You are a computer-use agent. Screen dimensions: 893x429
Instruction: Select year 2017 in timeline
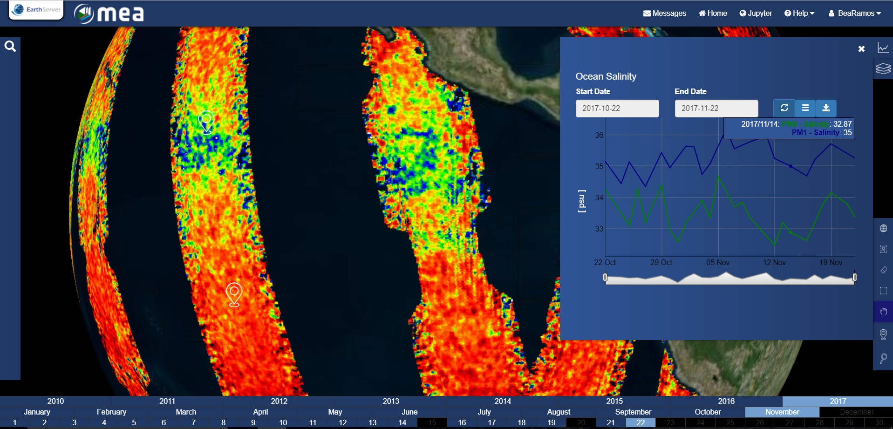pyautogui.click(x=838, y=401)
